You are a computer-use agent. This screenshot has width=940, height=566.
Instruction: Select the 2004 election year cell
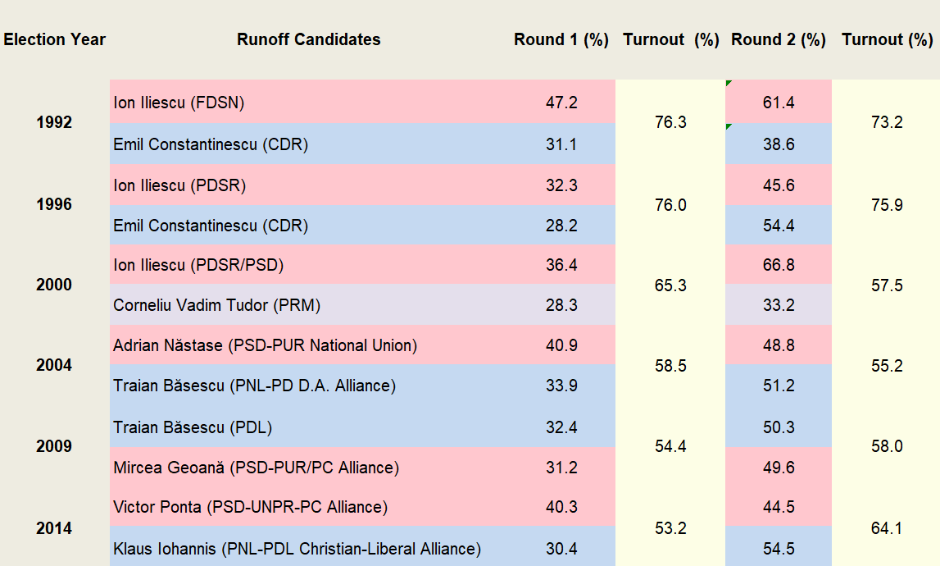(x=54, y=366)
